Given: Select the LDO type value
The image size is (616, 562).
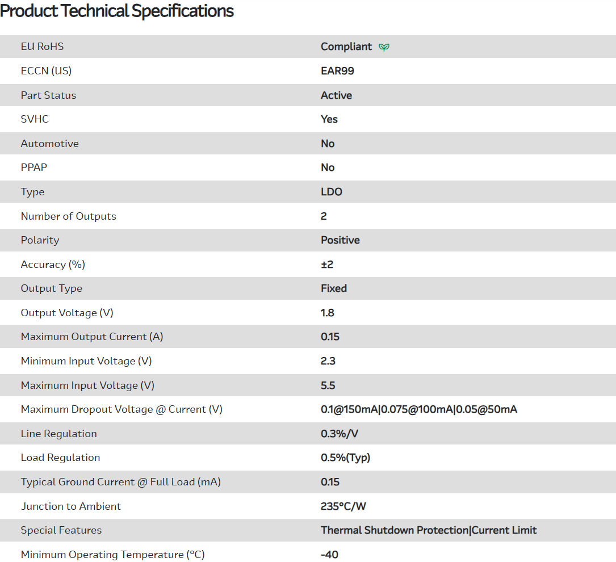Looking at the screenshot, I should tap(332, 192).
